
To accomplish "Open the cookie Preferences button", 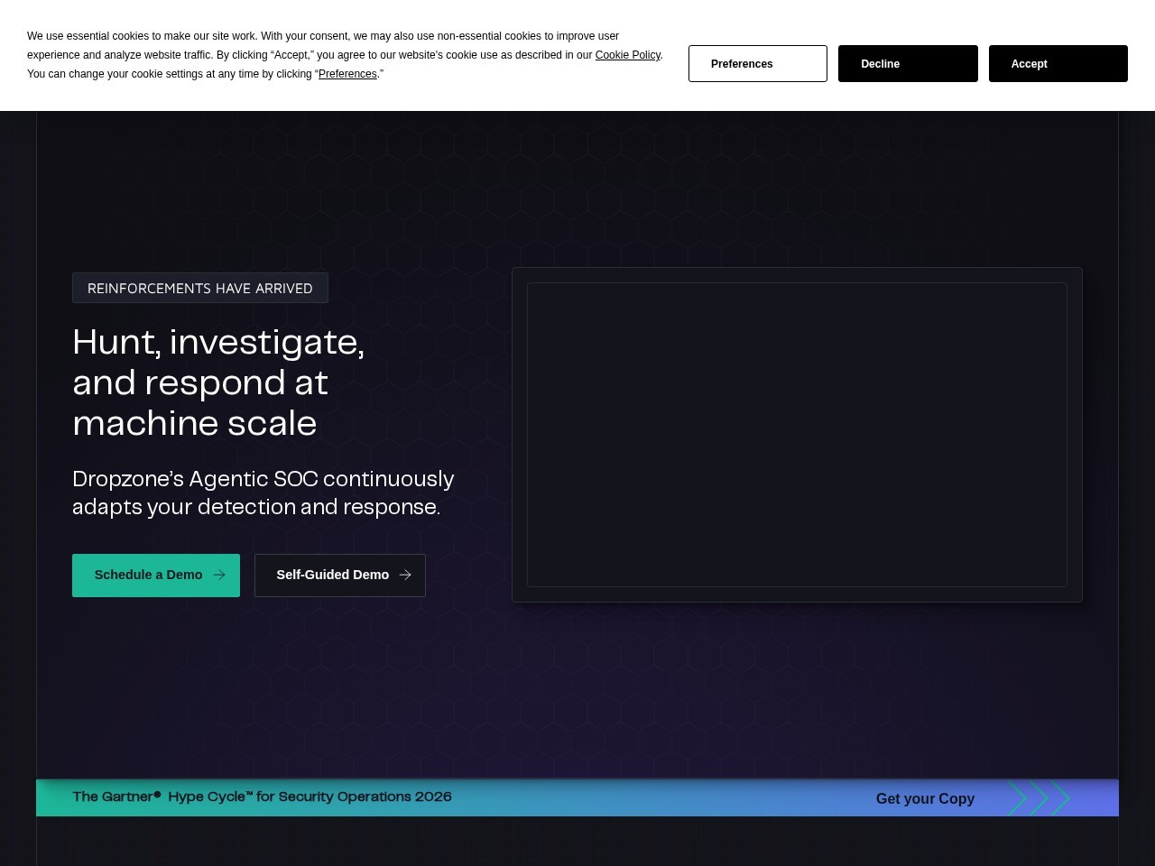I will tap(758, 64).
